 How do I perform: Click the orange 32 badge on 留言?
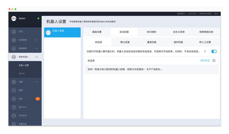pyautogui.click(x=38, y=99)
